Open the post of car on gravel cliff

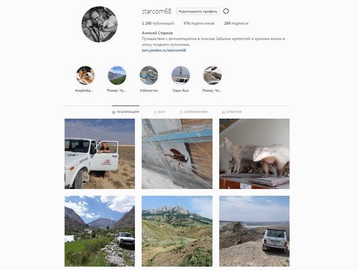pos(254,231)
